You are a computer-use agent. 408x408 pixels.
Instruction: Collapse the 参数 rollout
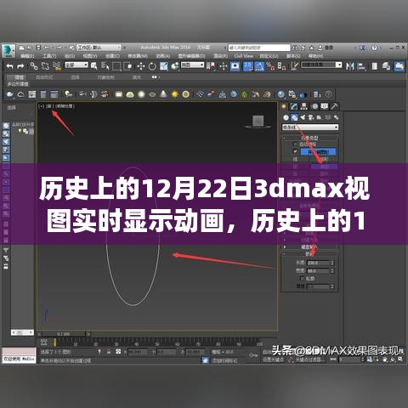coord(309,254)
